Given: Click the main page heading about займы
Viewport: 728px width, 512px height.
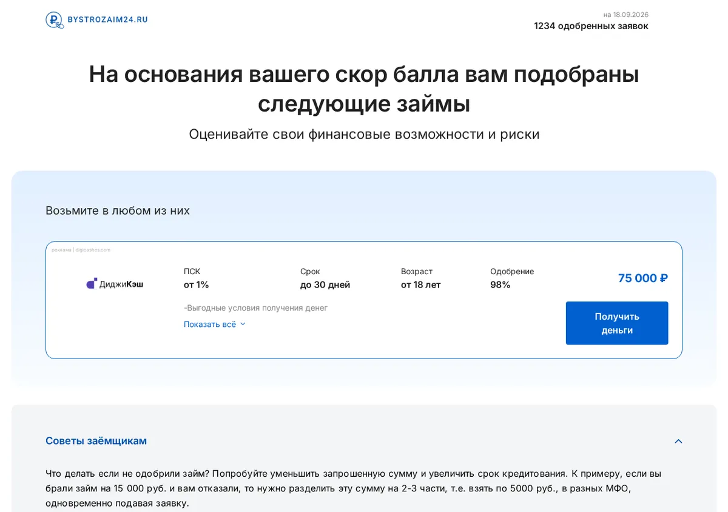Looking at the screenshot, I should pos(364,89).
